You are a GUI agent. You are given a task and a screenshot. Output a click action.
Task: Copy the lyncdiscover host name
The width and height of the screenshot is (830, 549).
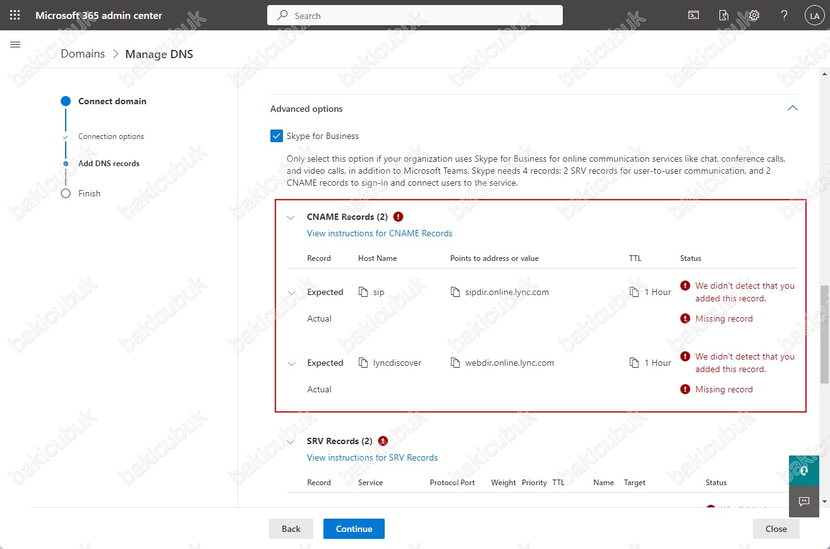tap(363, 363)
